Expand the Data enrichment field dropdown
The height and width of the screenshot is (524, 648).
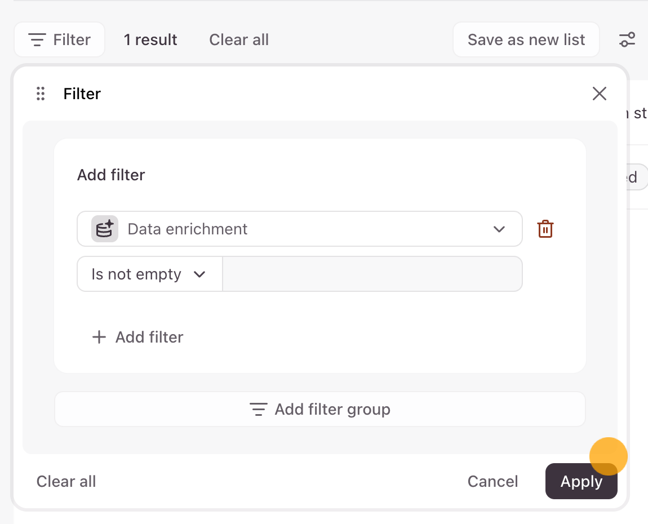click(499, 229)
